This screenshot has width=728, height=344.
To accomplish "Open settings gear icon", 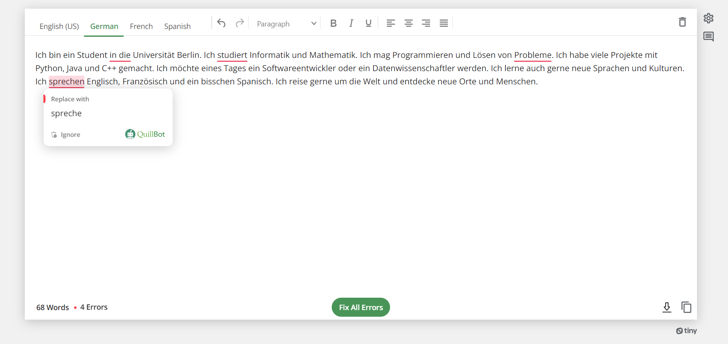I will pos(709,18).
